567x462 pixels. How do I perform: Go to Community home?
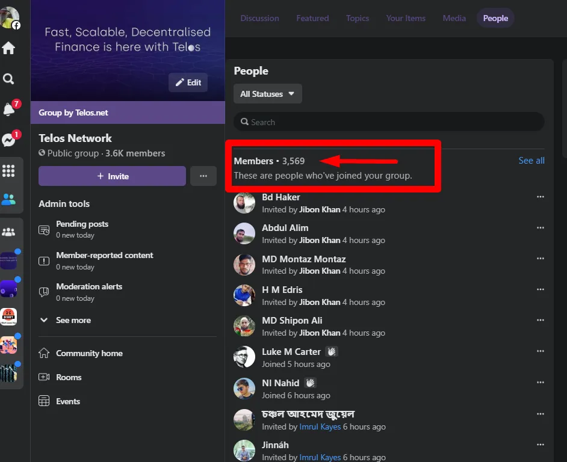pos(127,353)
